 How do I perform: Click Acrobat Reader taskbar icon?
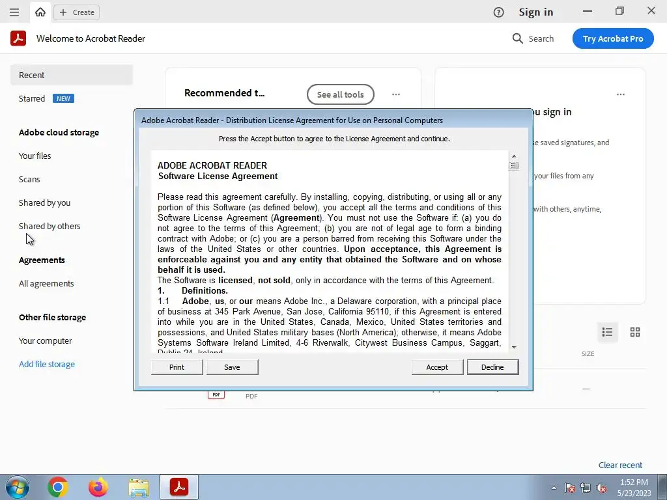[x=179, y=487]
